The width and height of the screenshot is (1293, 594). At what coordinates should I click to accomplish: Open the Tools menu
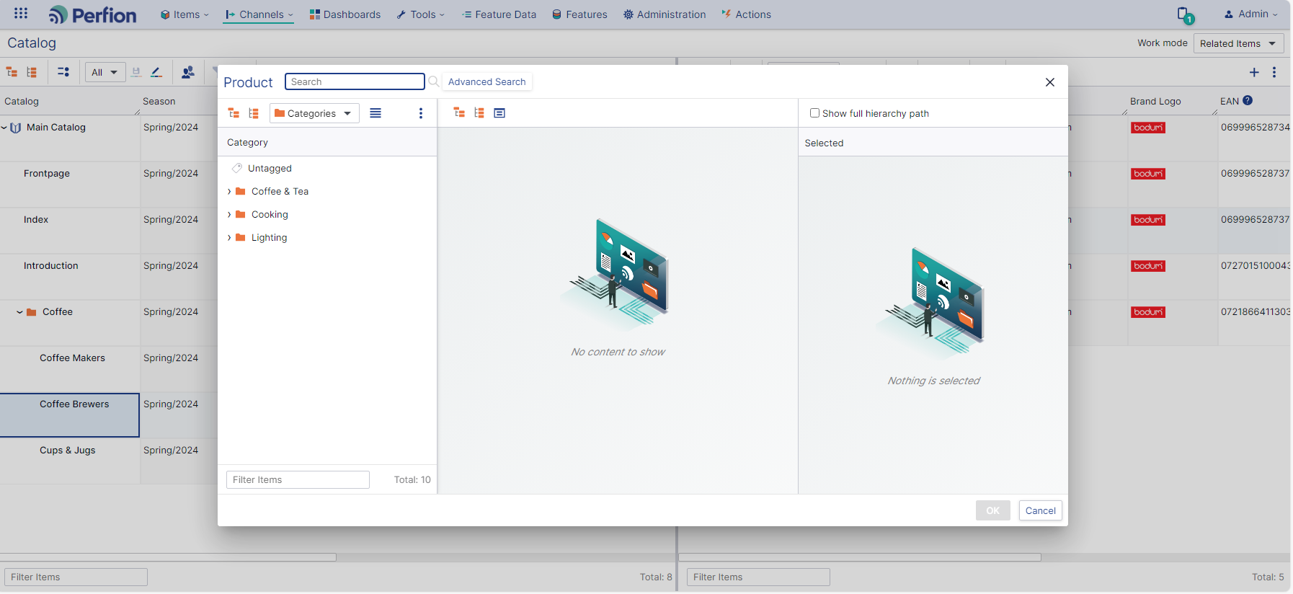click(x=421, y=14)
